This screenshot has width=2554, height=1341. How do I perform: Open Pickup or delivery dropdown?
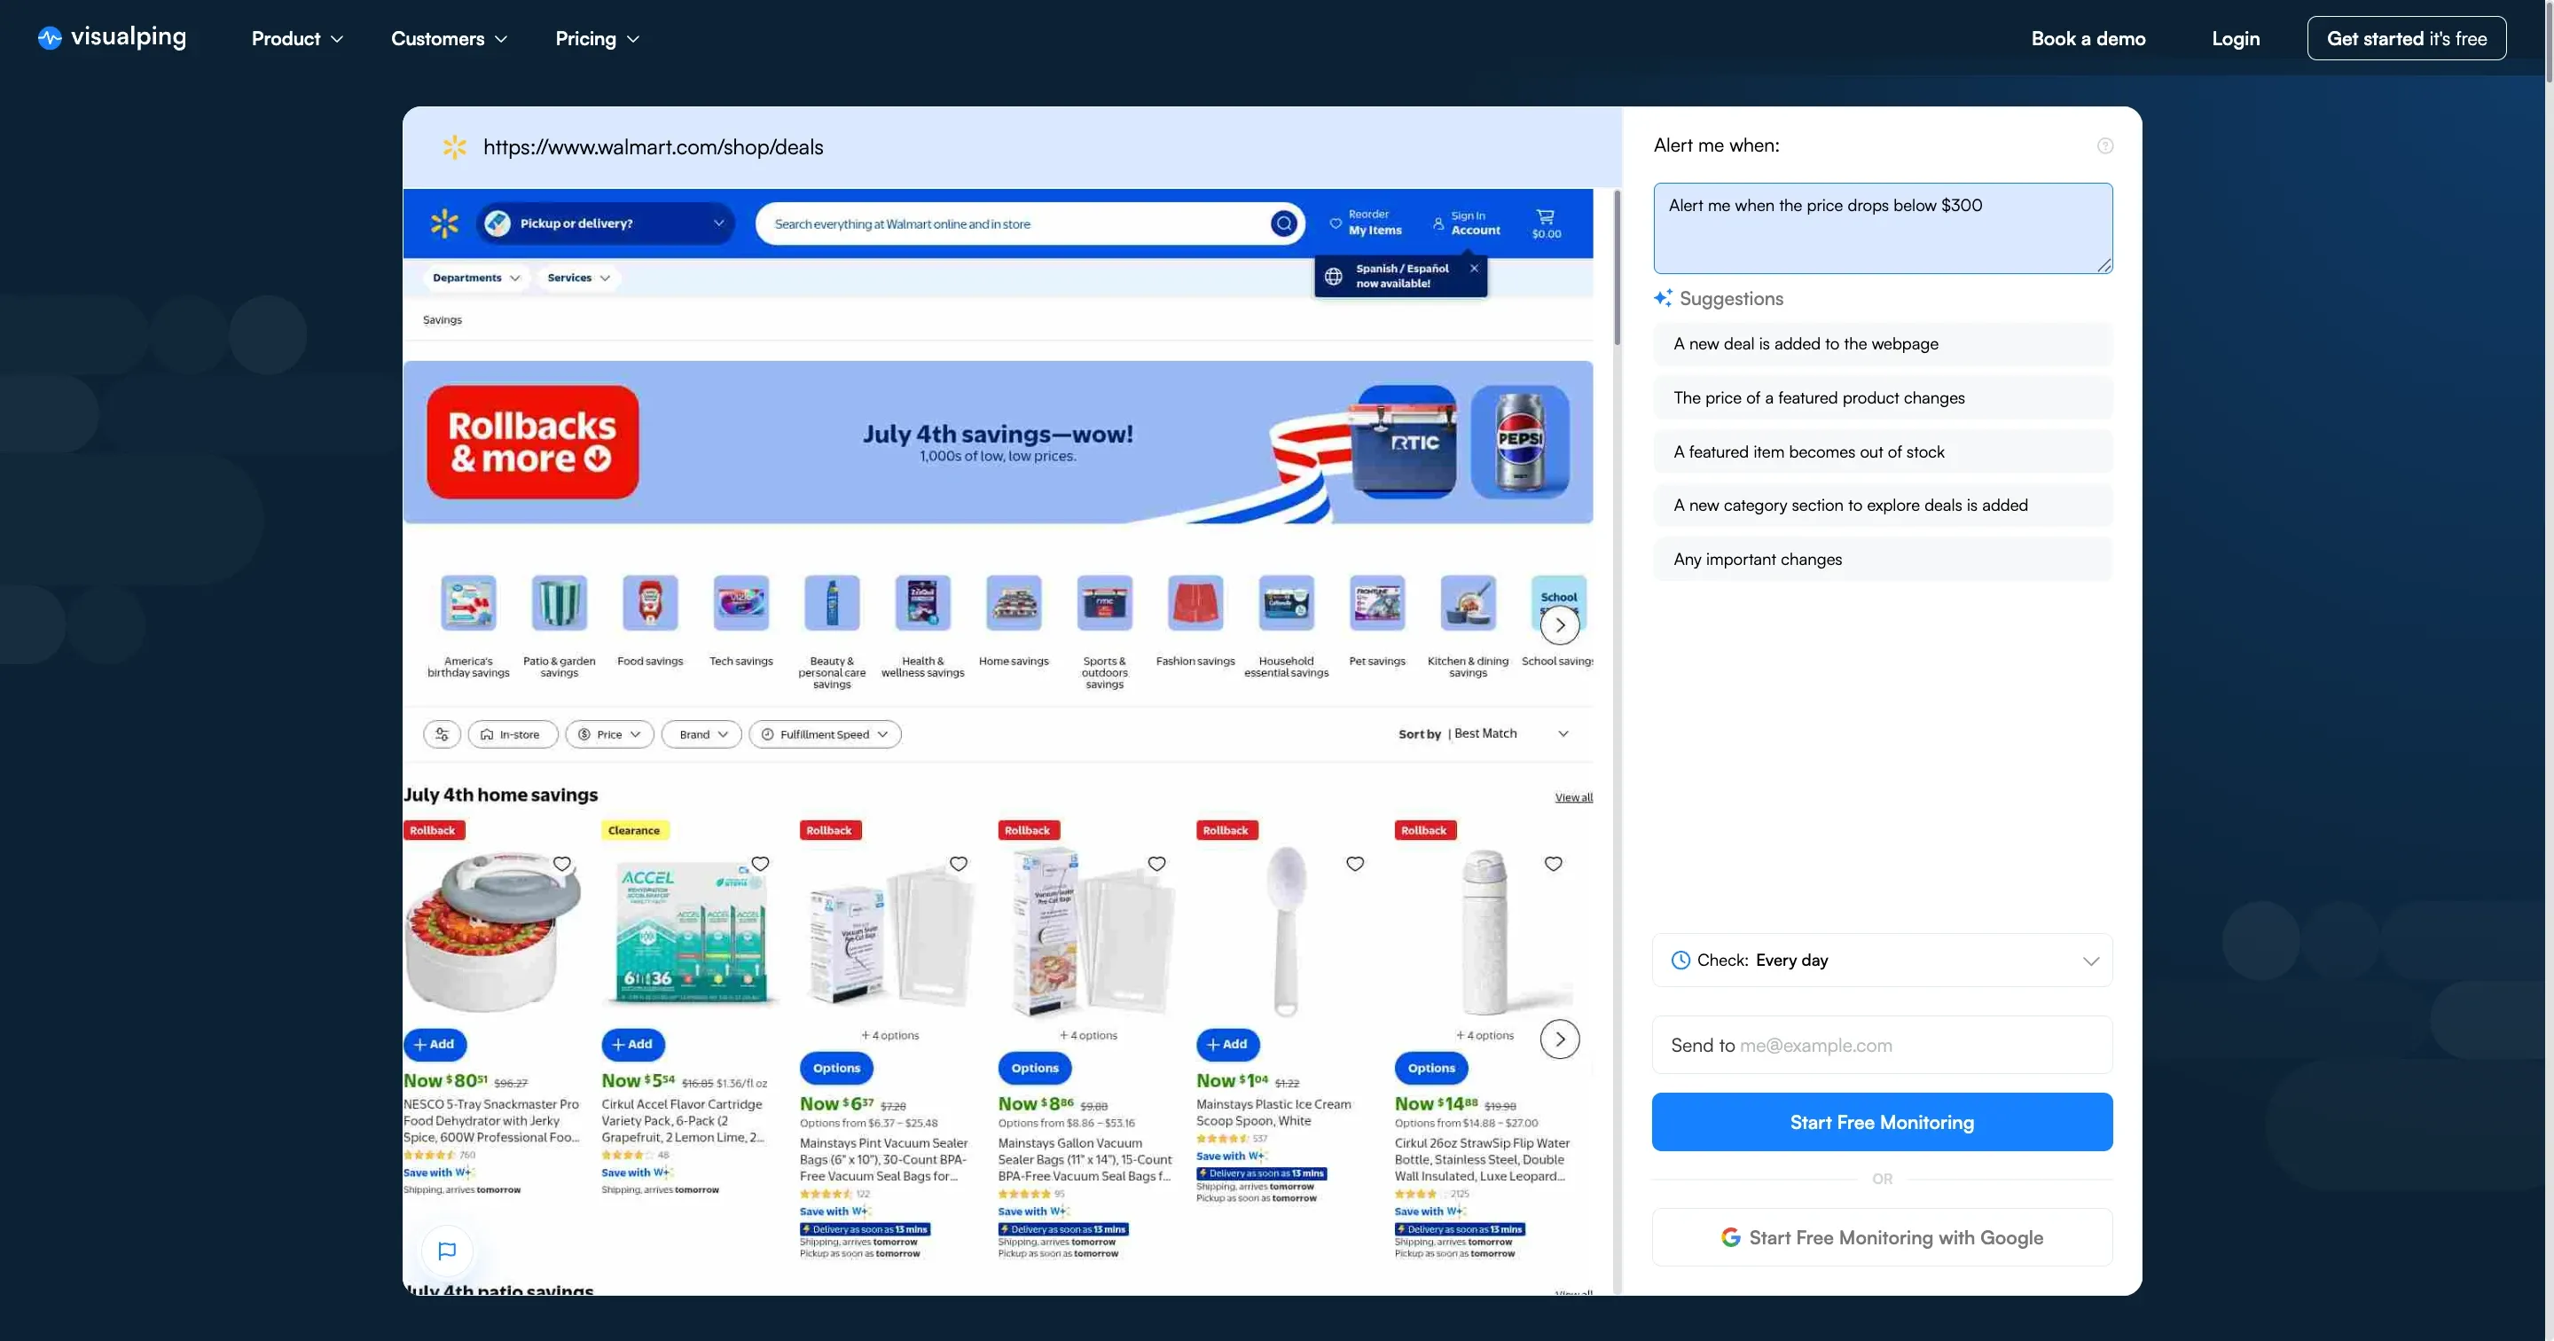[606, 223]
